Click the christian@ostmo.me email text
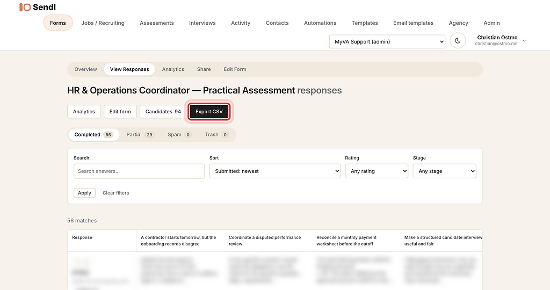Screen dimensions: 550x290 pyautogui.click(x=496, y=44)
